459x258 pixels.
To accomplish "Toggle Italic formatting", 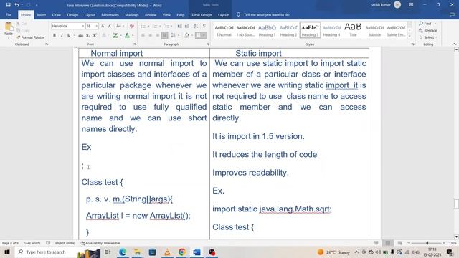I will [x=62, y=35].
